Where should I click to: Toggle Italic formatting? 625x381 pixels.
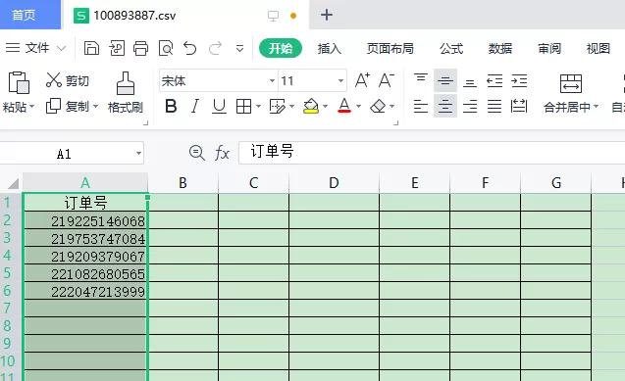(195, 106)
